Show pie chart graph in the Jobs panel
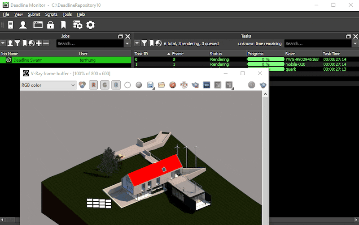359x225 pixels. [x=31, y=43]
